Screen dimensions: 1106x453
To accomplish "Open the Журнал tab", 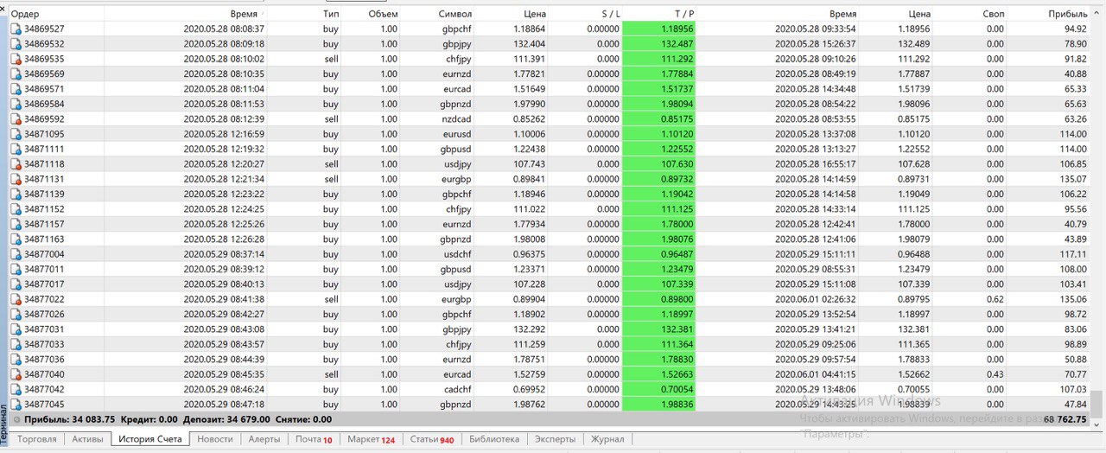I will [607, 439].
